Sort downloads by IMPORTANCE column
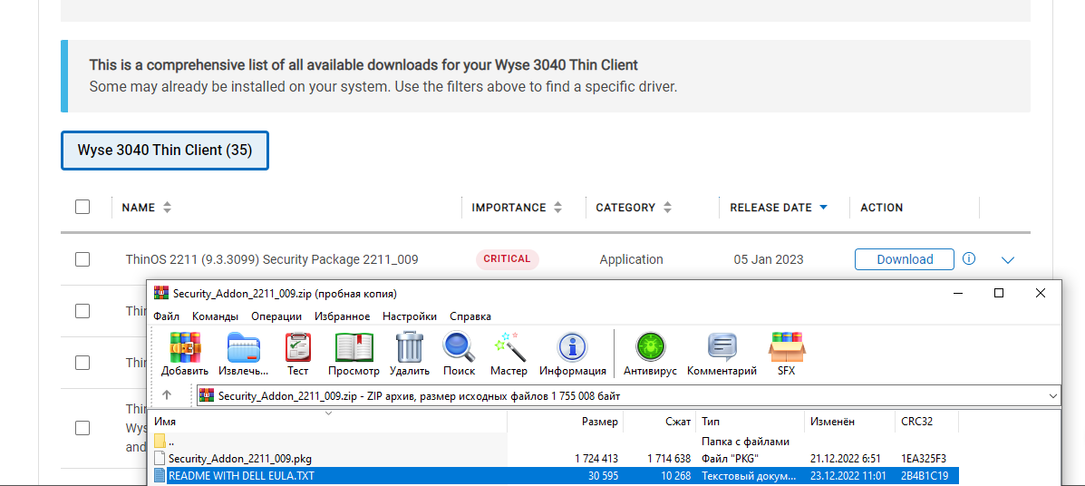Screen dimensions: 1085x486 pyautogui.click(x=517, y=208)
